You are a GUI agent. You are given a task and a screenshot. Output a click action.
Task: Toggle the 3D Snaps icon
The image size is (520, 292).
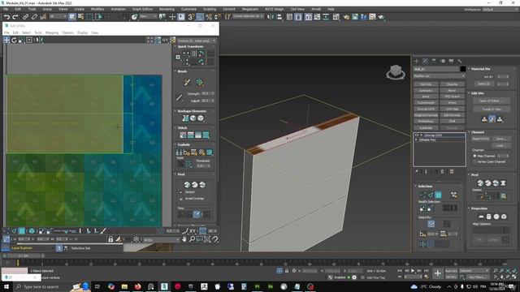[x=191, y=16]
